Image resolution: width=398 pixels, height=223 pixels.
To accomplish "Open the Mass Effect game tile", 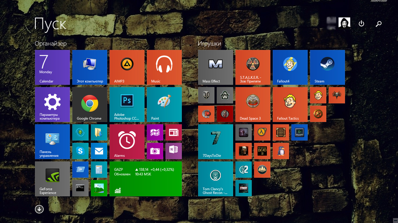I will click(215, 67).
